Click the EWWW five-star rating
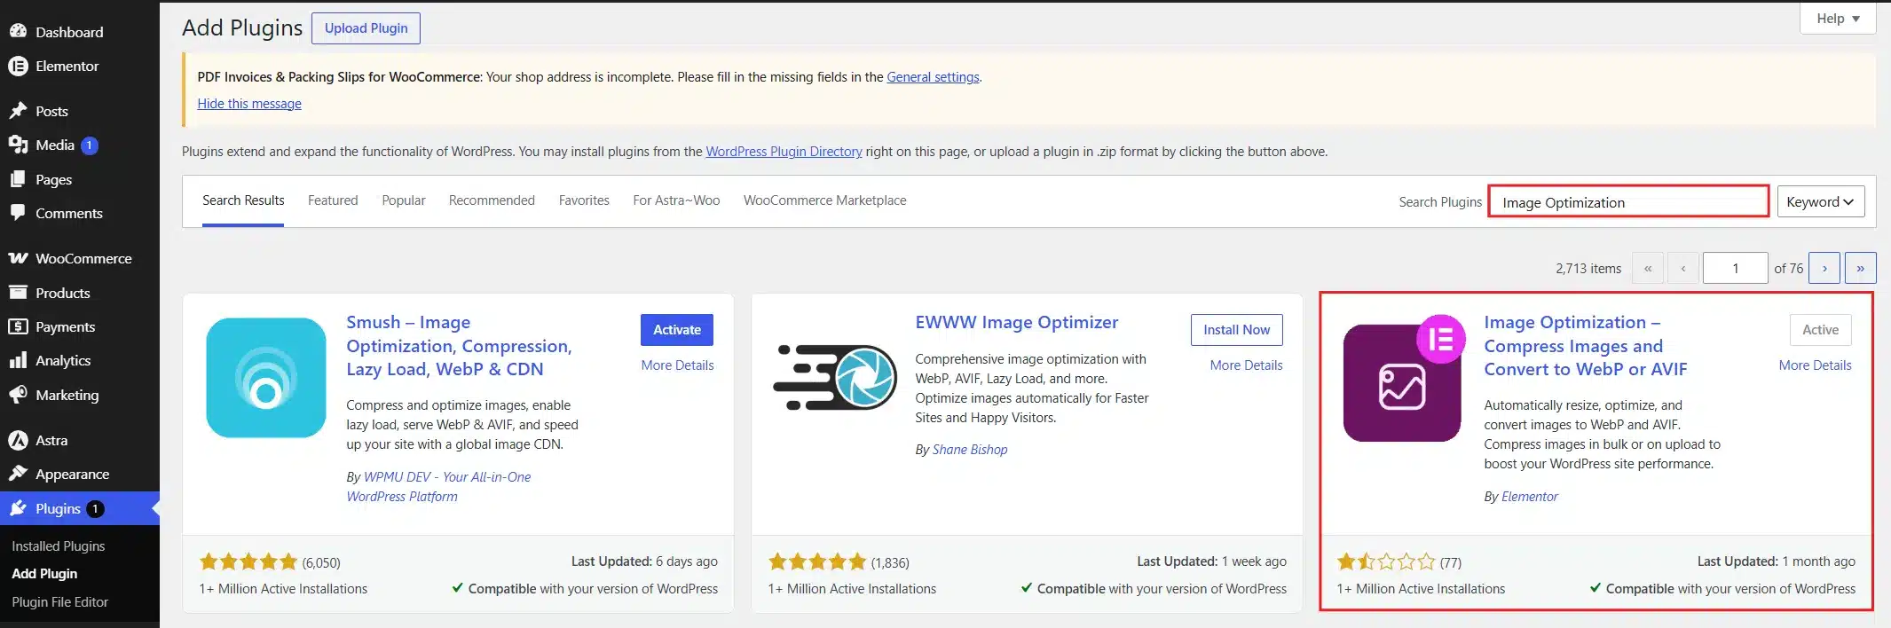 817,561
